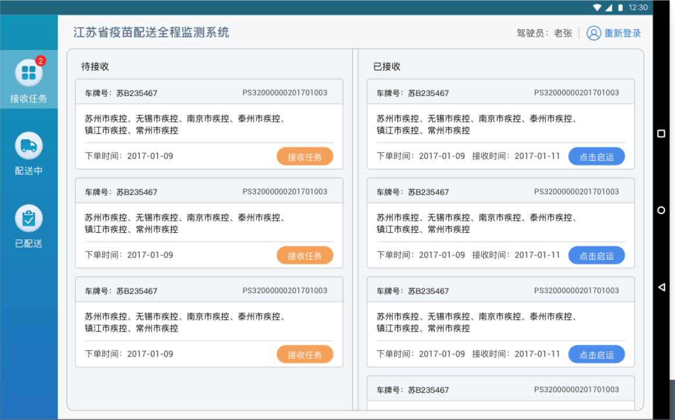The width and height of the screenshot is (675, 420).
Task: Click order number in third received card header
Action: tap(577, 291)
